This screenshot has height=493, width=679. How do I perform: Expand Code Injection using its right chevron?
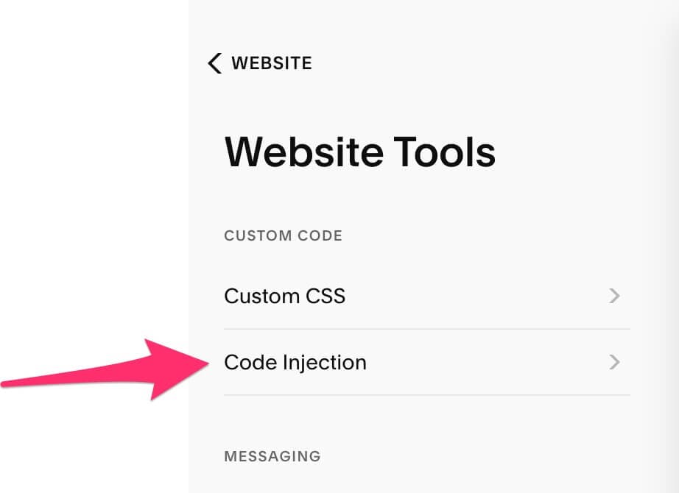614,362
